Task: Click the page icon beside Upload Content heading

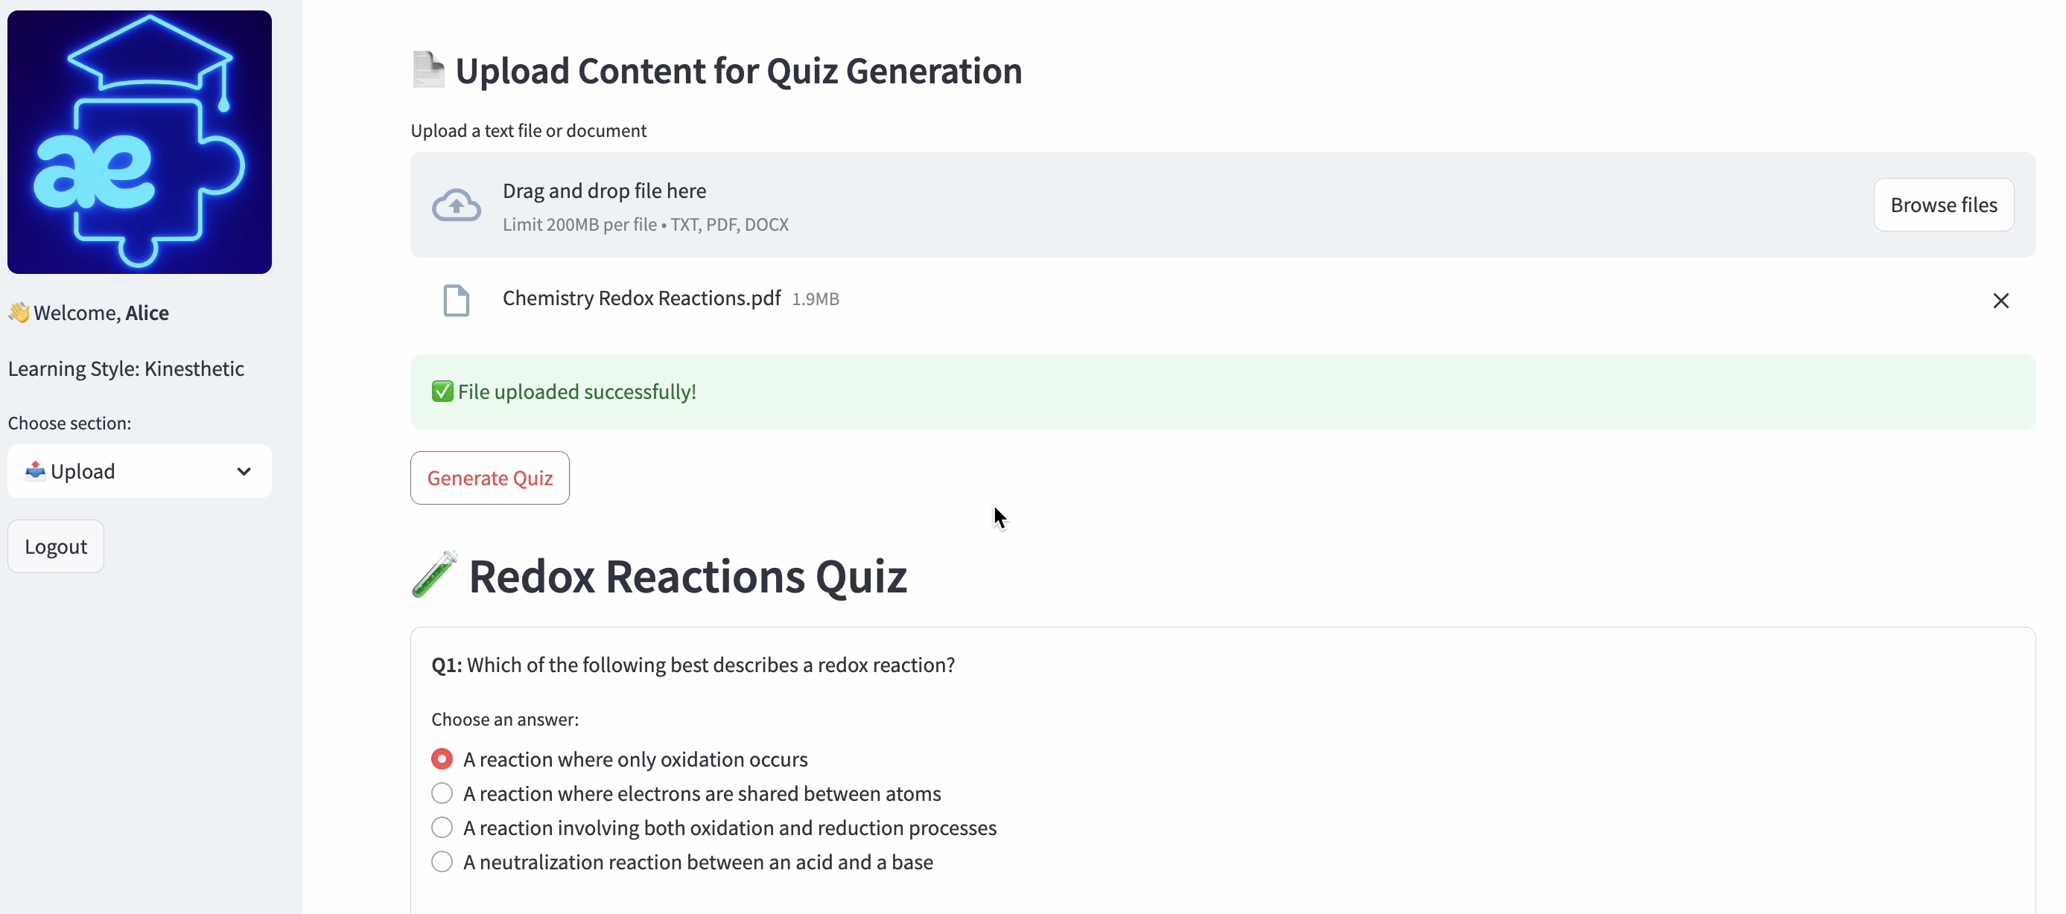Action: pyautogui.click(x=428, y=70)
